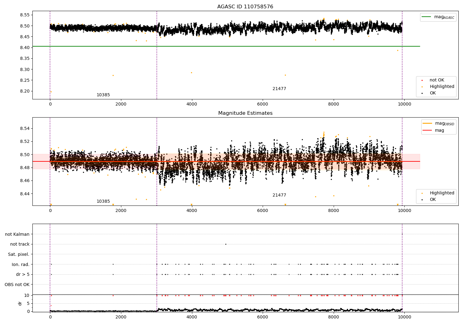
Task: Click the "dr" axis label in the bottom plot
Action: pyautogui.click(x=20, y=304)
